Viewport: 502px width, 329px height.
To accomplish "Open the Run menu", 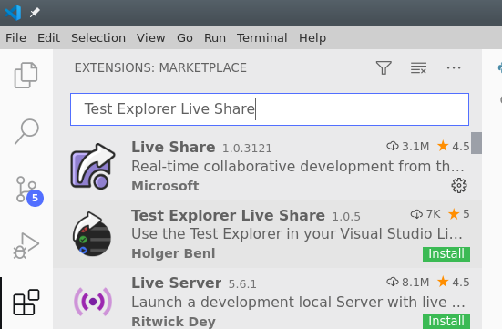I will (x=215, y=37).
